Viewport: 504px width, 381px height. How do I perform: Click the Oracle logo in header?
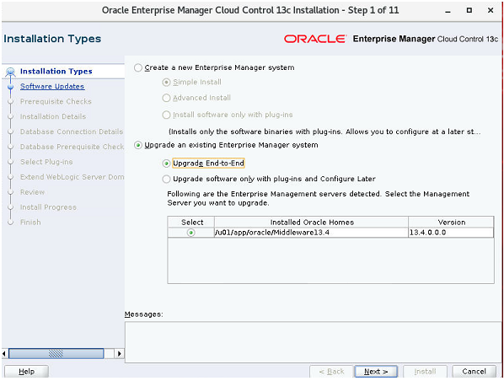click(315, 40)
